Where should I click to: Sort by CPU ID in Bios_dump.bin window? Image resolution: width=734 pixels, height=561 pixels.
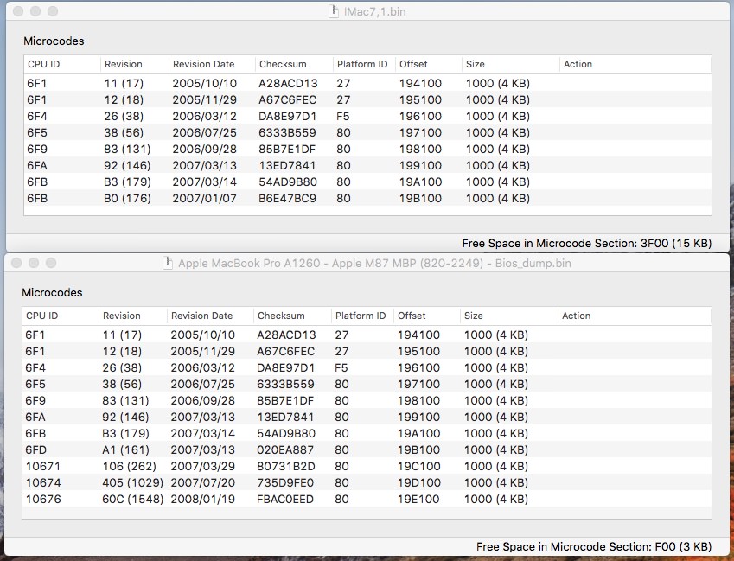pos(61,316)
